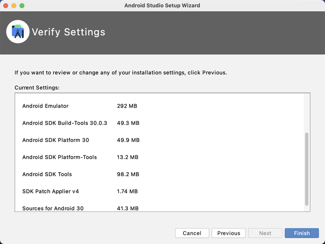Image resolution: width=325 pixels, height=244 pixels.
Task: Click the 292 MB size value
Action: pyautogui.click(x=127, y=106)
